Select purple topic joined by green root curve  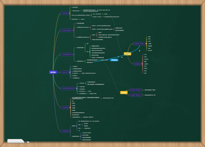[67, 54]
